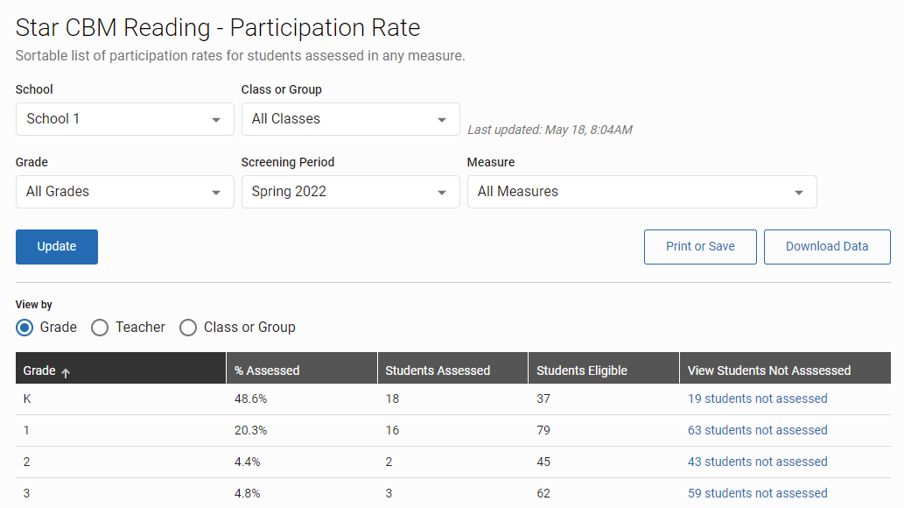Click the 4.4% assessed value
The image size is (904, 508).
[248, 462]
